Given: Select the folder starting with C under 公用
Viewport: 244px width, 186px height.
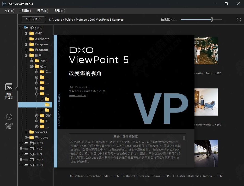Looking at the screenshot, I should click(x=45, y=72).
